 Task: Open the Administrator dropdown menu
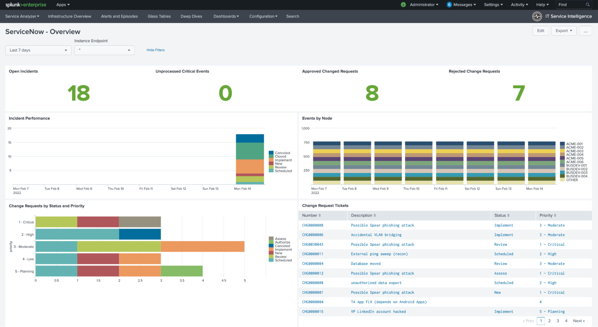click(x=424, y=4)
